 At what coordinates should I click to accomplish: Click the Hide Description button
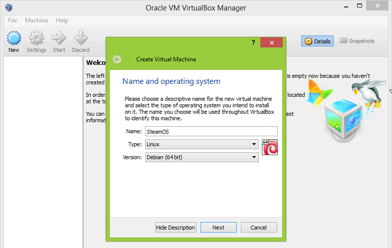pyautogui.click(x=176, y=227)
